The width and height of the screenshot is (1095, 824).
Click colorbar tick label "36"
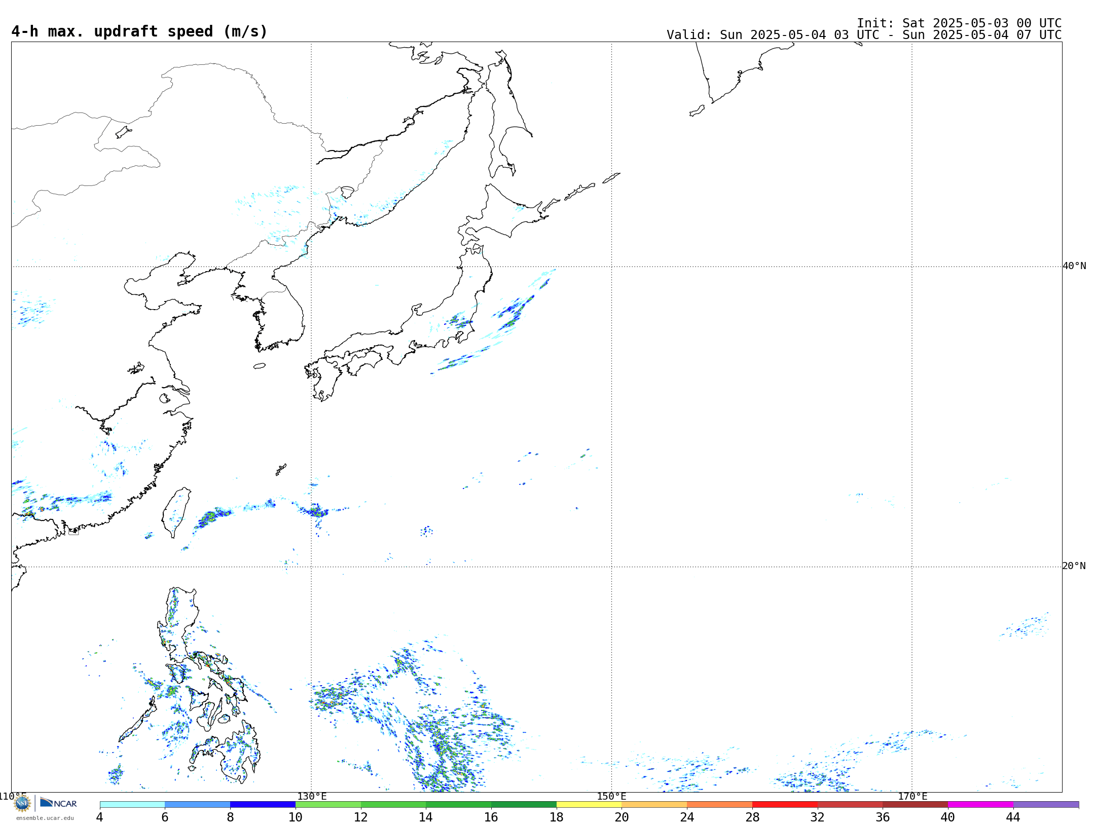(883, 817)
